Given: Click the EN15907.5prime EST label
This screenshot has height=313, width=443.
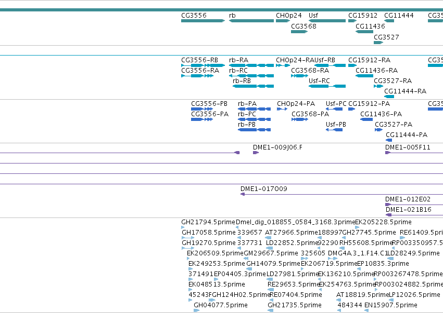Looking at the screenshot, I should pyautogui.click(x=391, y=305).
